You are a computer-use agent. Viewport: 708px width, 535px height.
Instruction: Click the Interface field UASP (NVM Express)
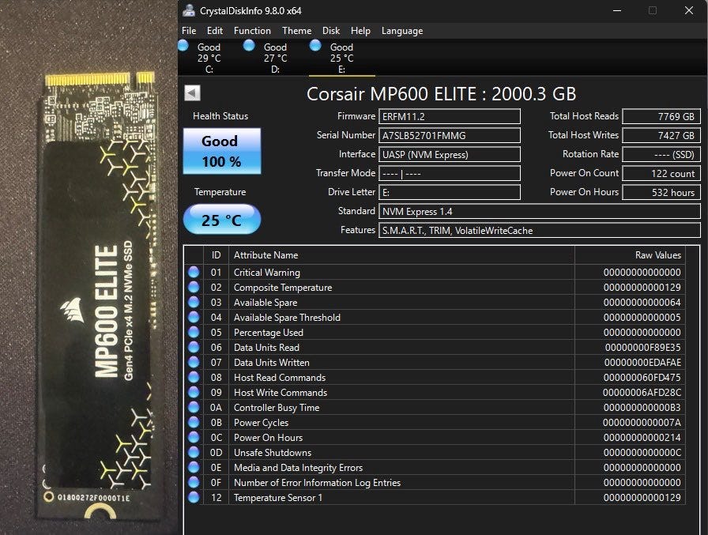point(450,154)
